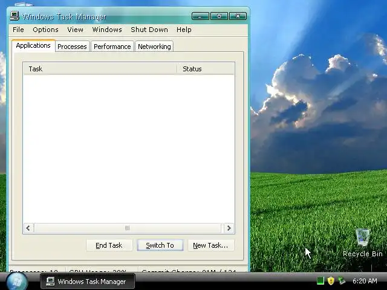Click the yellow security shield tray icon
The width and height of the screenshot is (387, 290).
point(331,280)
